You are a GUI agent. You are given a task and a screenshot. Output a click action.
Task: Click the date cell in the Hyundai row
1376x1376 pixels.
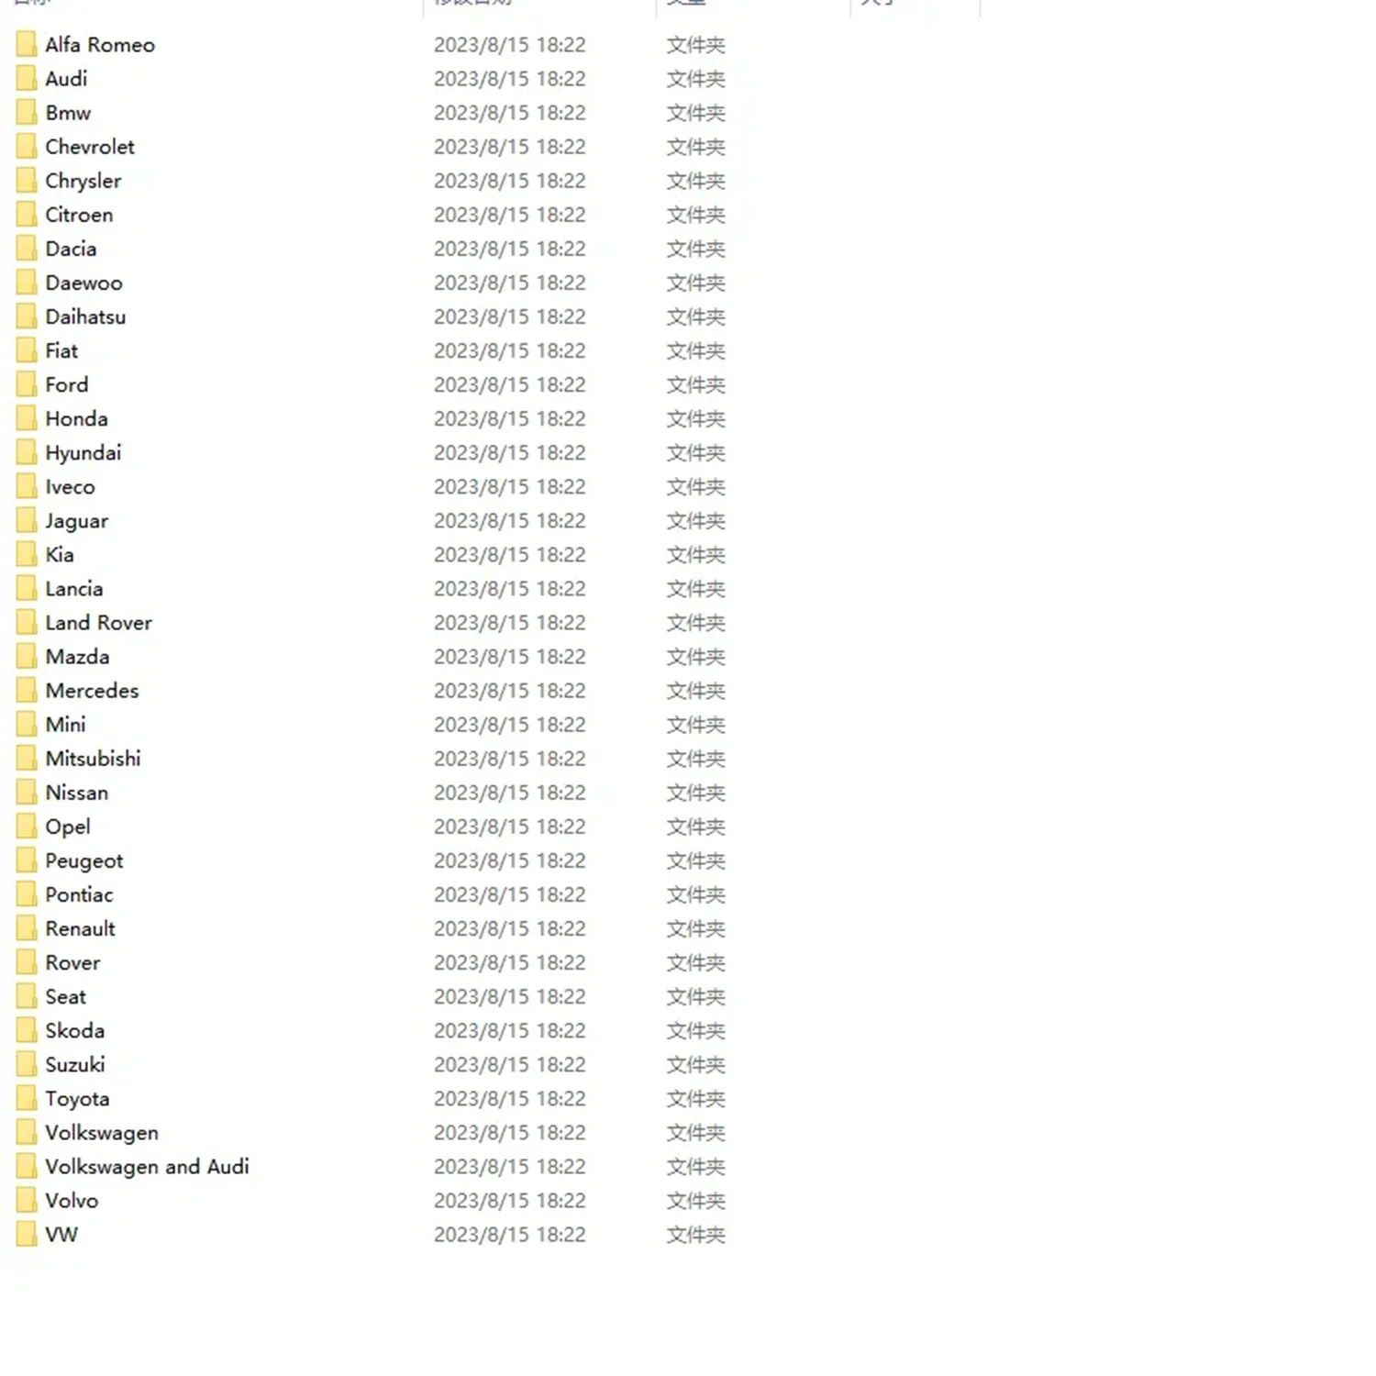pos(510,452)
